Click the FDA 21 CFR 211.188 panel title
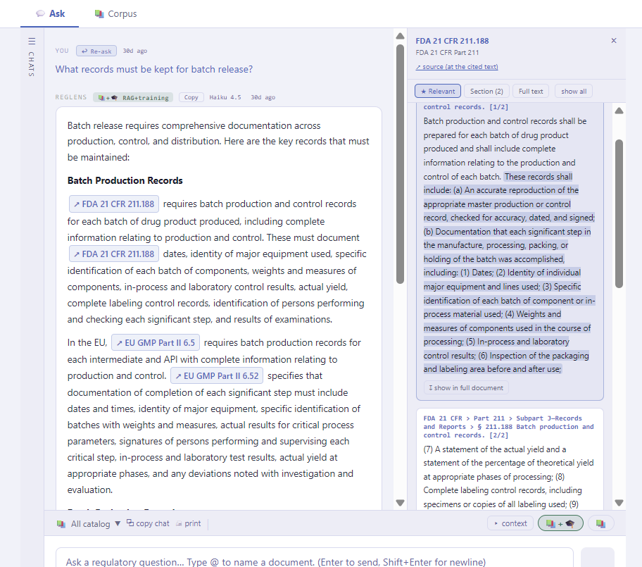 click(x=452, y=41)
